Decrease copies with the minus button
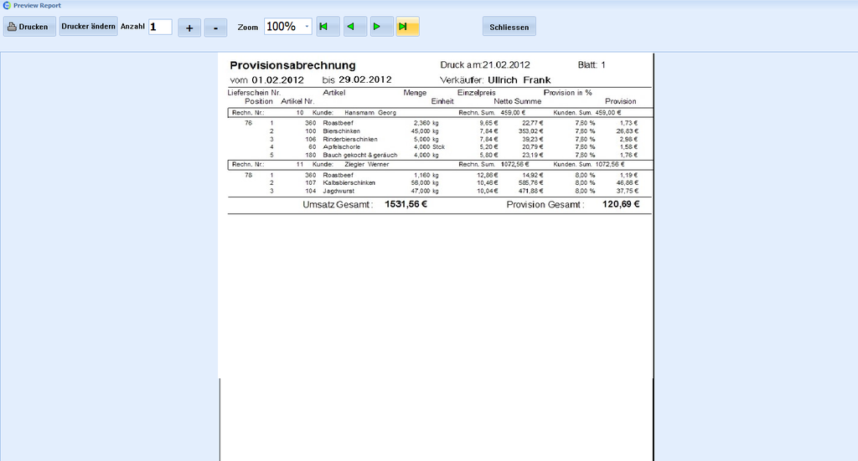The height and width of the screenshot is (461, 858). [215, 28]
